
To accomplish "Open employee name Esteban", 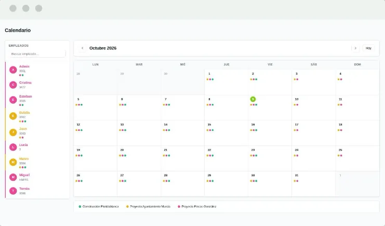I will pyautogui.click(x=25, y=96).
